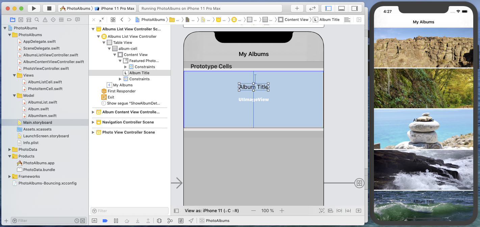Open Debug View Hierarchy
The height and width of the screenshot is (227, 480).
click(x=159, y=221)
